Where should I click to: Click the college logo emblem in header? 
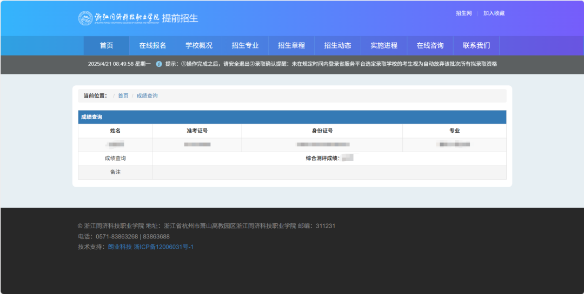click(x=85, y=18)
